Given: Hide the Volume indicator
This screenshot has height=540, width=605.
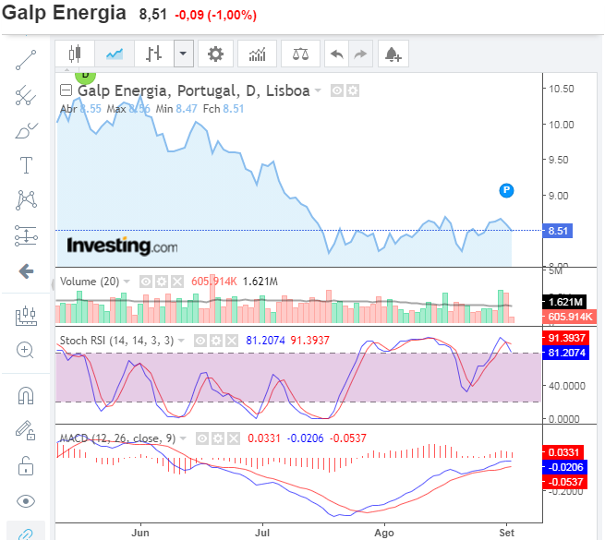Looking at the screenshot, I should coord(145,282).
